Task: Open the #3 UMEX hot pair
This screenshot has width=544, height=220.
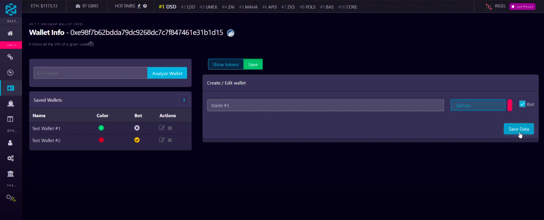Action: tap(208, 7)
